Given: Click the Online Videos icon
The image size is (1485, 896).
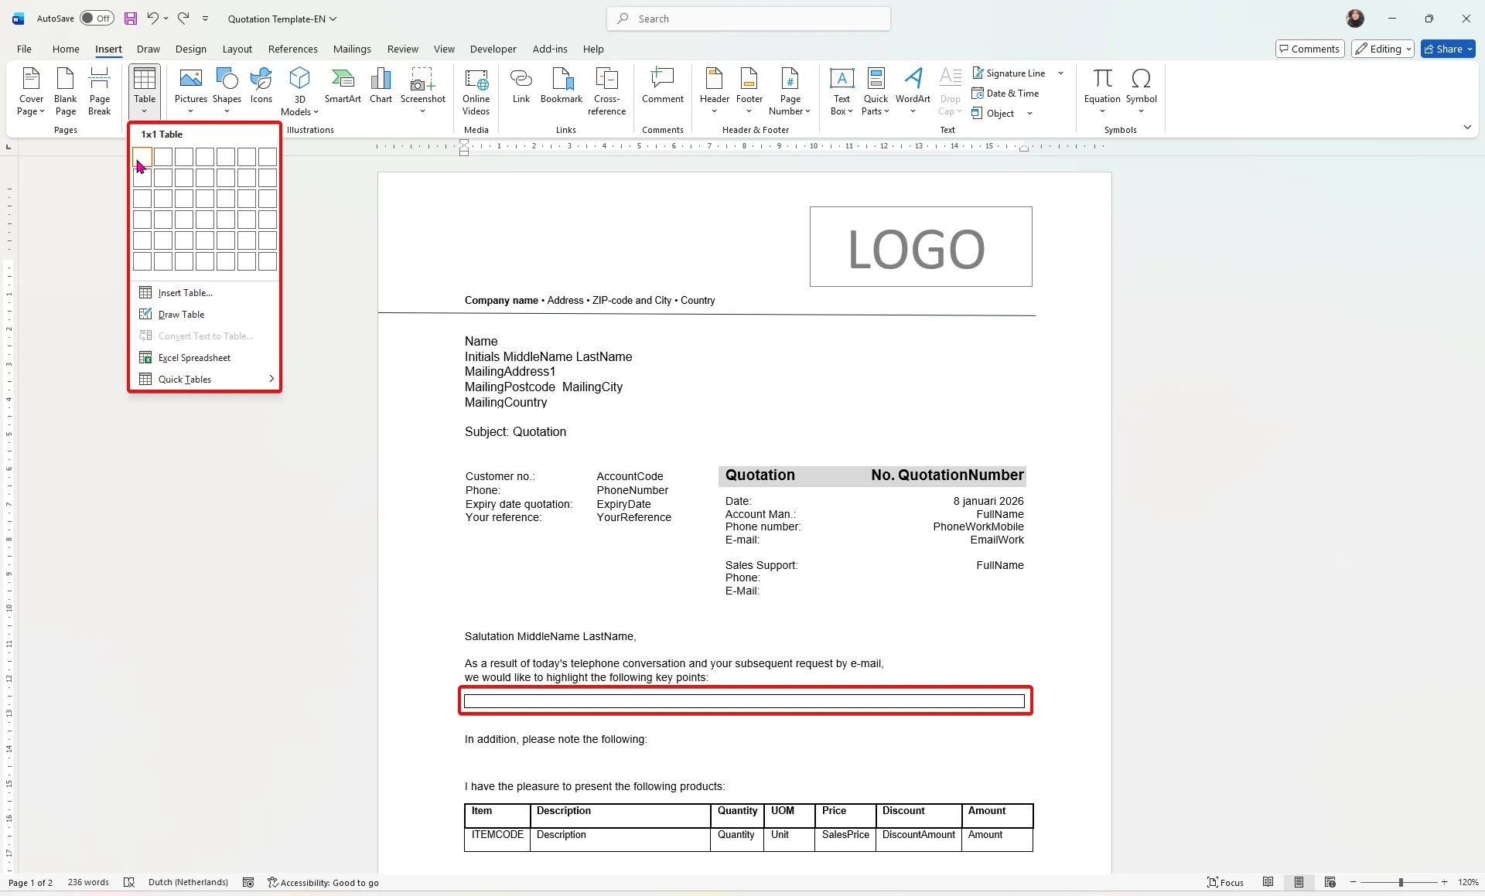Looking at the screenshot, I should pos(476,90).
